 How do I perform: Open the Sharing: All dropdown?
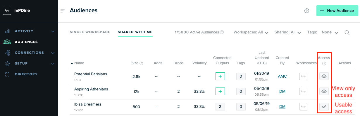point(288,32)
